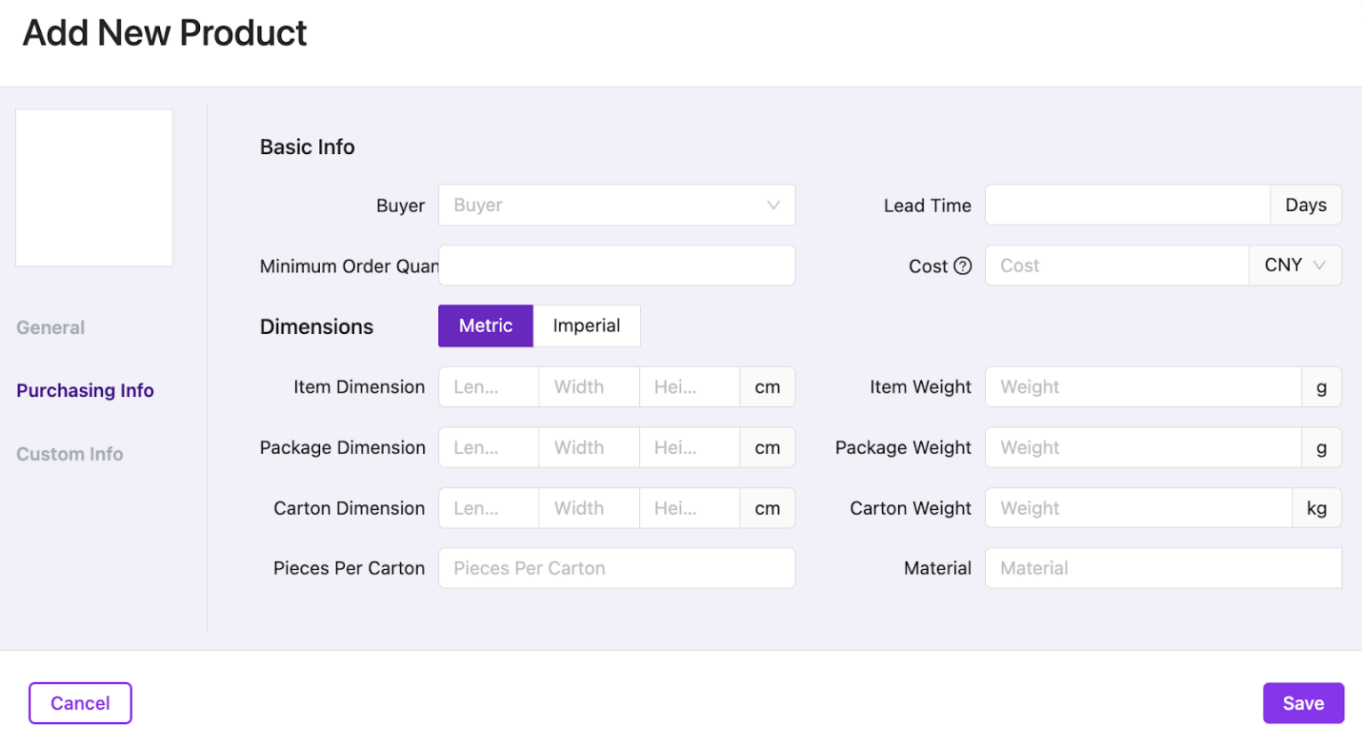Expand the CNY currency selector
The width and height of the screenshot is (1362, 747).
[1295, 265]
